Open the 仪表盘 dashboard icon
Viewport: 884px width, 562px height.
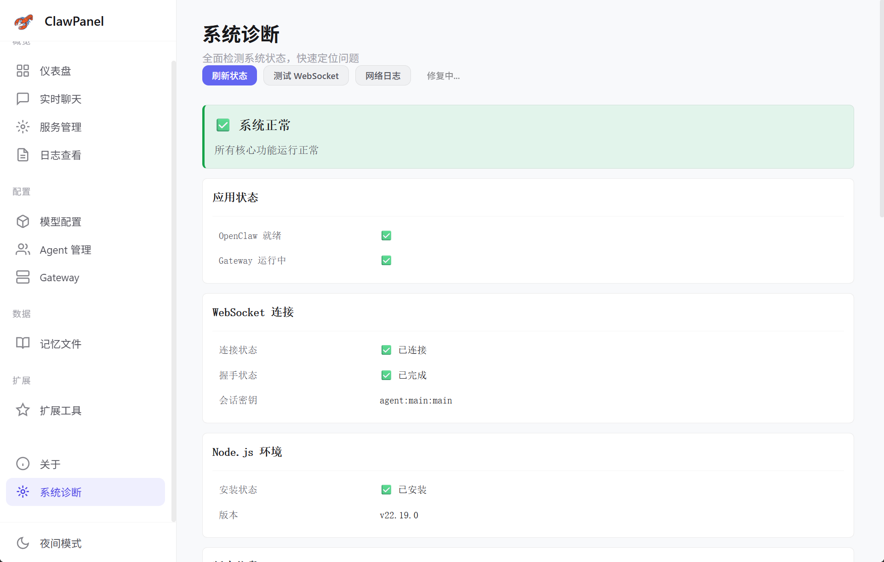(x=23, y=71)
